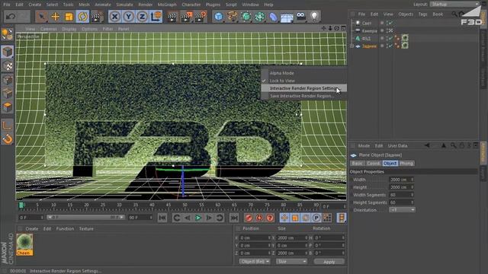Open viewport Display menu
The height and width of the screenshot is (274, 488).
pyautogui.click(x=69, y=29)
